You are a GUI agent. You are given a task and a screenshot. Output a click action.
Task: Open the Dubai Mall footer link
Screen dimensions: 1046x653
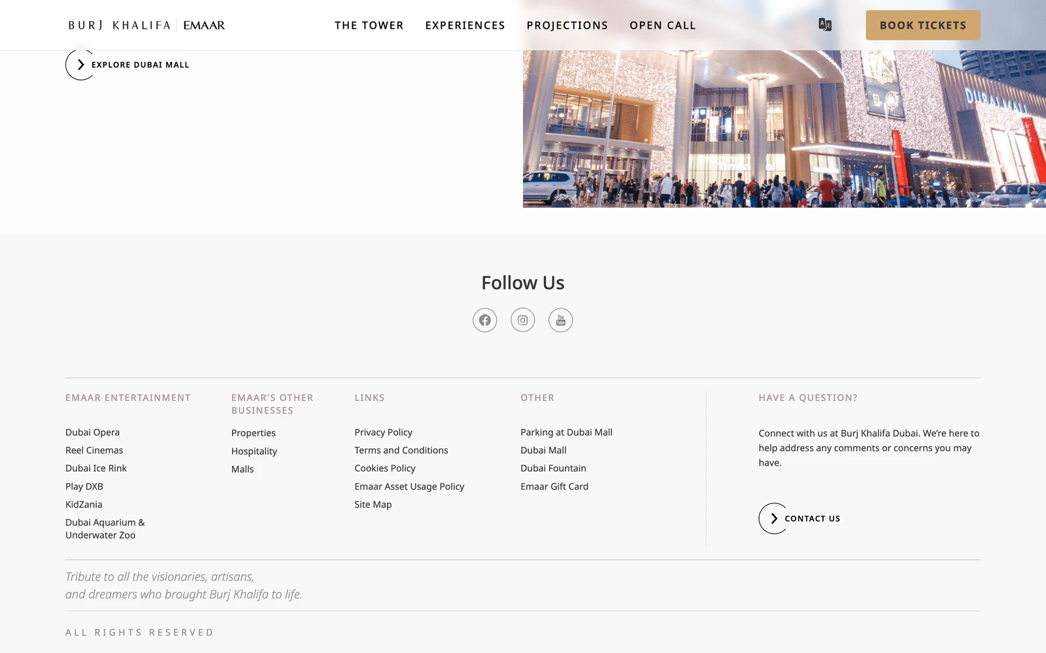coord(543,451)
